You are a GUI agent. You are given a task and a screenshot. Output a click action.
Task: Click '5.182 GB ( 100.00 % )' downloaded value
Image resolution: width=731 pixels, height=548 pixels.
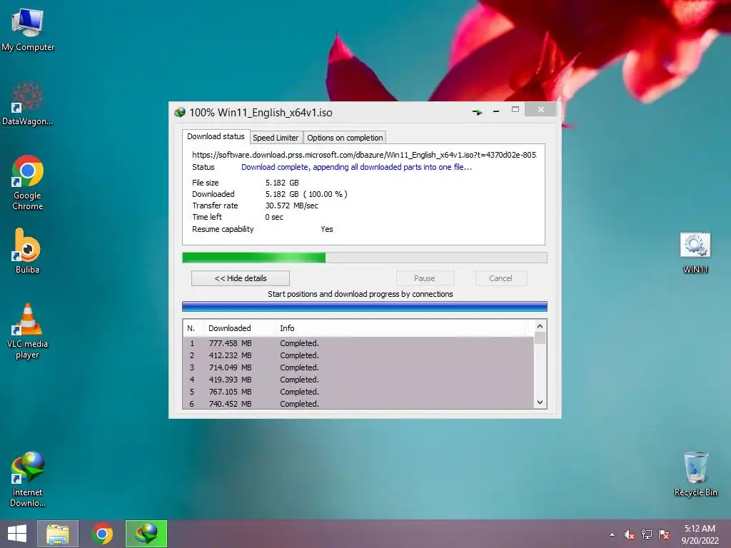tap(306, 194)
